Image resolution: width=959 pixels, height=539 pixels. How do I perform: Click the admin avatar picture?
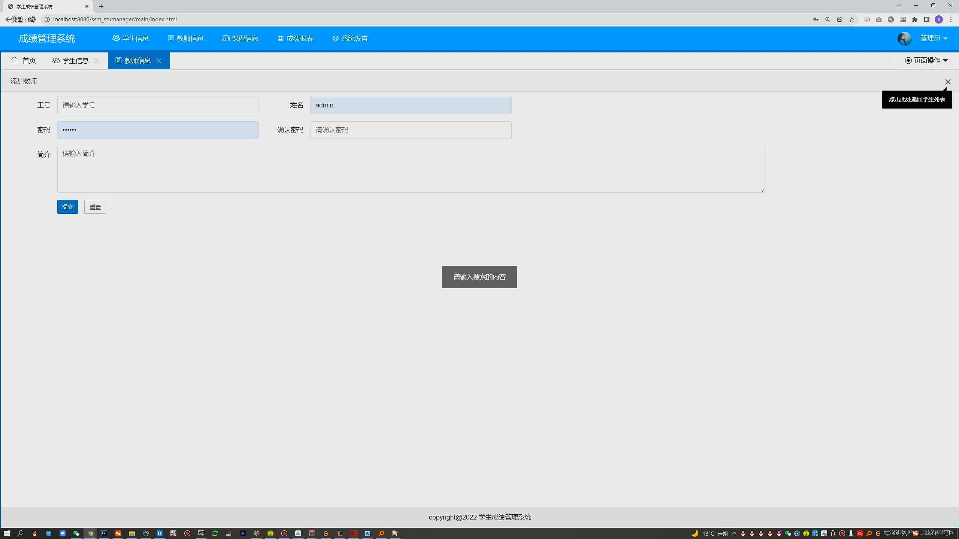click(904, 39)
